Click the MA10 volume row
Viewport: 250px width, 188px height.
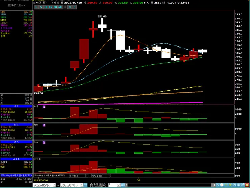click(16, 167)
